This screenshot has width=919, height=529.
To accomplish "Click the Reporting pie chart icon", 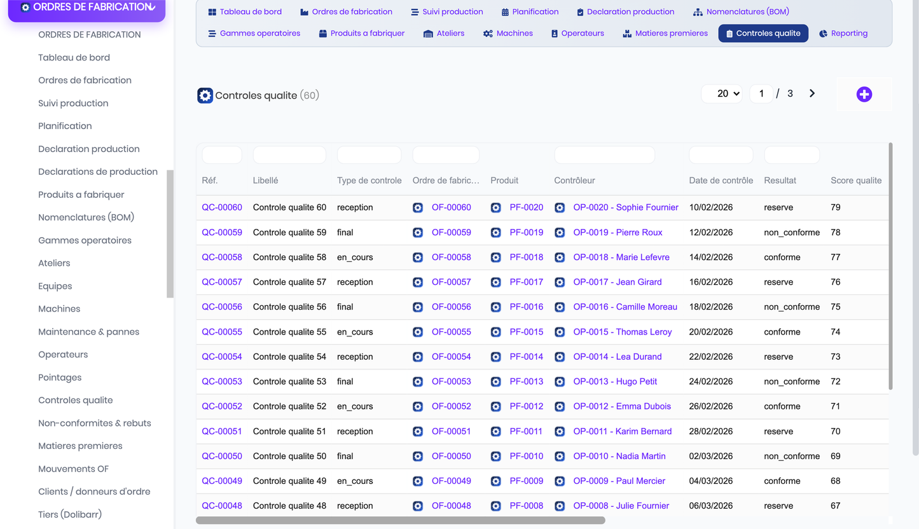I will [823, 34].
